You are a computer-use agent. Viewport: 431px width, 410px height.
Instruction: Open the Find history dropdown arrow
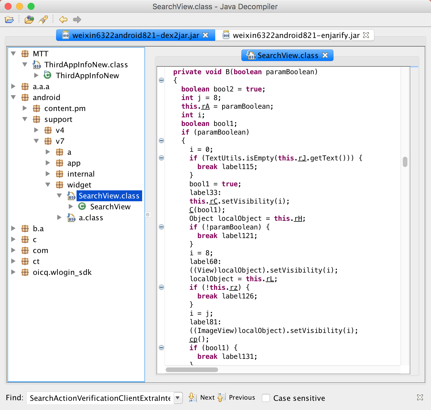(178, 398)
